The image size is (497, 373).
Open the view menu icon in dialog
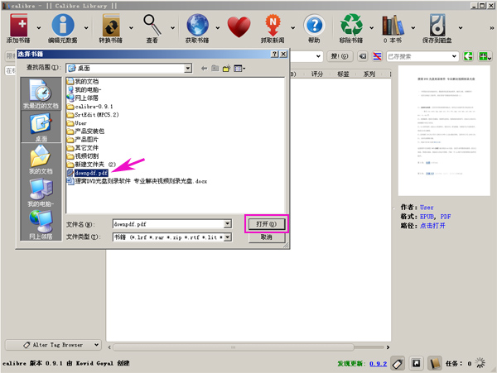(x=239, y=68)
